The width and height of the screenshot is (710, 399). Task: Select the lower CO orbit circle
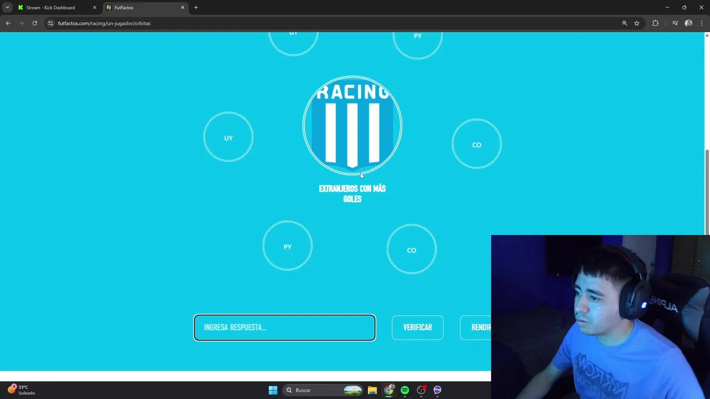(412, 249)
